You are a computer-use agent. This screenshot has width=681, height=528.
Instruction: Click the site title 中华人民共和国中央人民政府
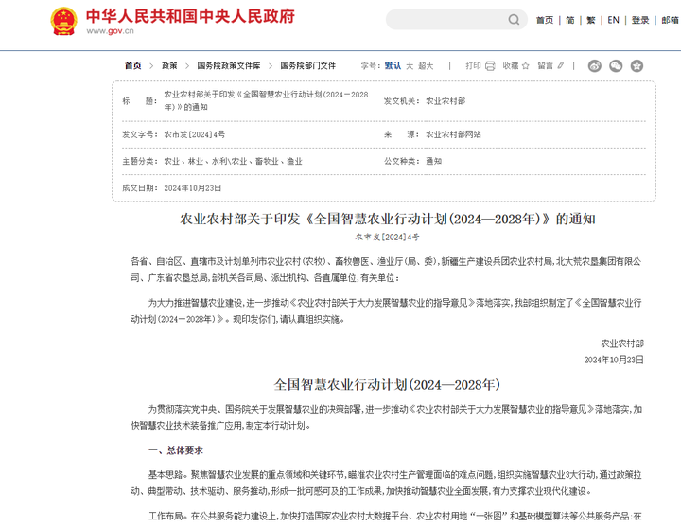point(190,16)
